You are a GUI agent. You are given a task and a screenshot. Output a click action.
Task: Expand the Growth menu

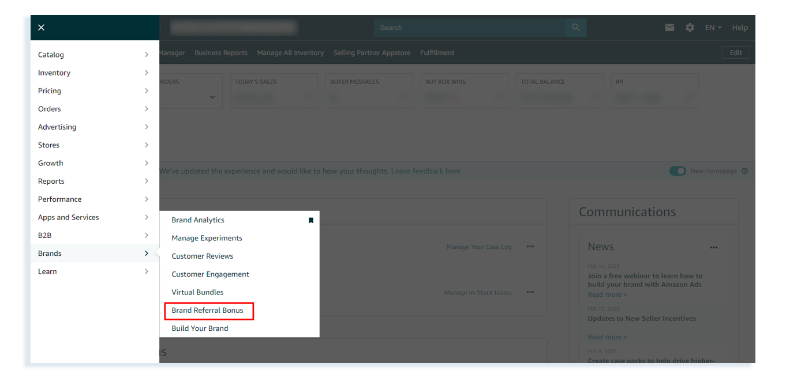95,163
